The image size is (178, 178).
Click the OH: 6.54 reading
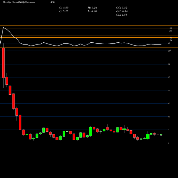point(122,11)
